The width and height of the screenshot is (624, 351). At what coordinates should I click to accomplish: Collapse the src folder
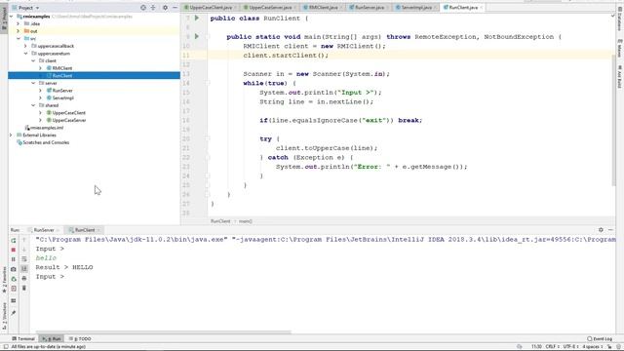[19, 39]
